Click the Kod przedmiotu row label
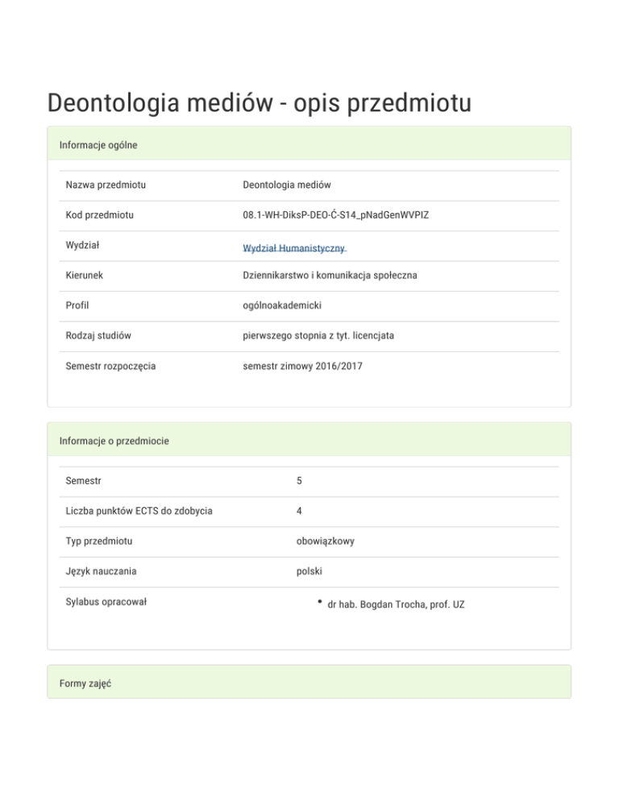Viewport: 619px width, 801px height. pyautogui.click(x=100, y=215)
